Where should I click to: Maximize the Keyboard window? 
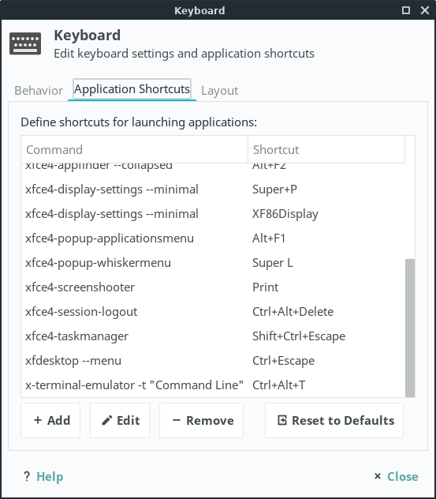click(406, 10)
